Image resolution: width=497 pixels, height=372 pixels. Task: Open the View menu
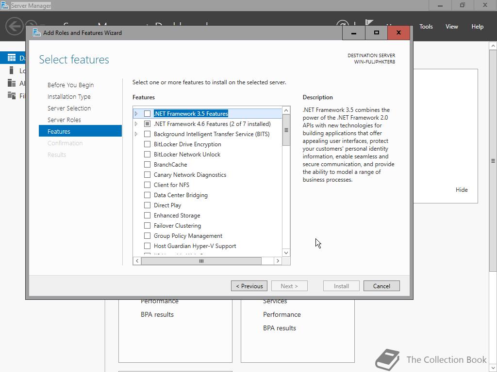tap(451, 27)
